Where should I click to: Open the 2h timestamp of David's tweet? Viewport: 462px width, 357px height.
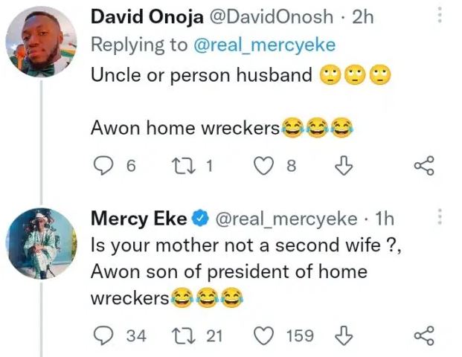362,17
